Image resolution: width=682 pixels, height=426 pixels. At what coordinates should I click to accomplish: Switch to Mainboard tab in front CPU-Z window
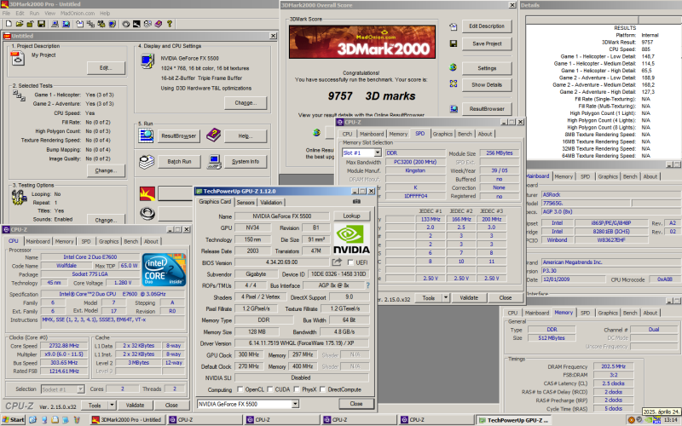click(x=38, y=241)
